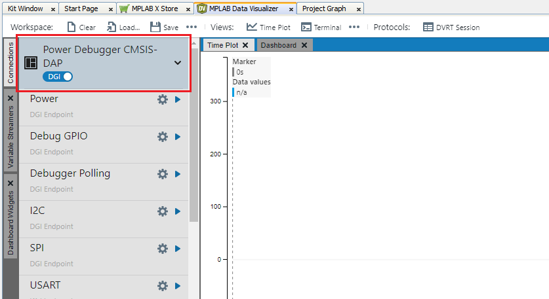Start streaming the SPI endpoint
This screenshot has height=299, width=549.
tap(178, 249)
